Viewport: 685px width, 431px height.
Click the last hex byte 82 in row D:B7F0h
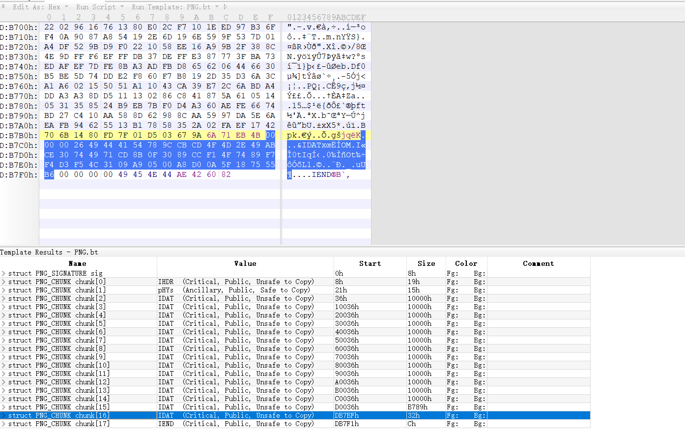click(226, 175)
